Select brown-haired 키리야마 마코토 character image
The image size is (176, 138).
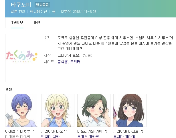[x=130, y=110]
